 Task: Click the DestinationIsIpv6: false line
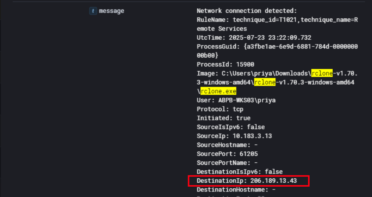click(239, 172)
